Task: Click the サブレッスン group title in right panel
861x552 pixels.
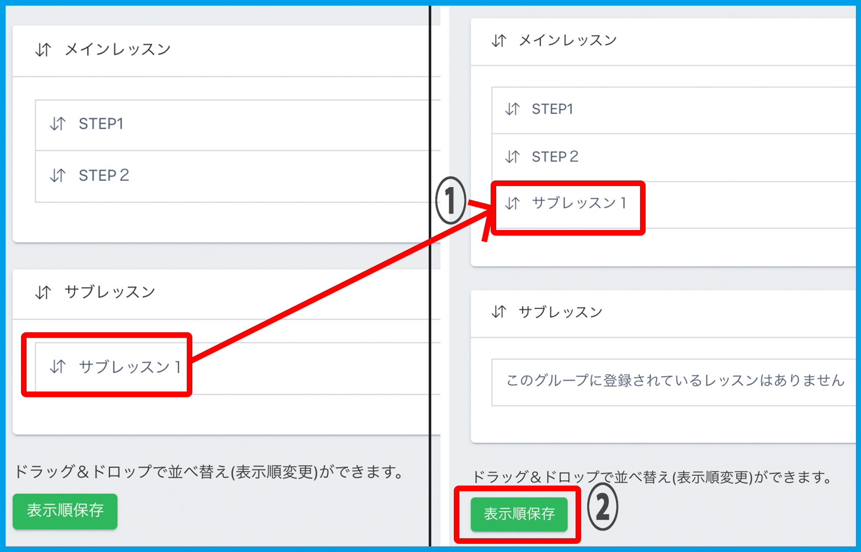Action: tap(560, 312)
